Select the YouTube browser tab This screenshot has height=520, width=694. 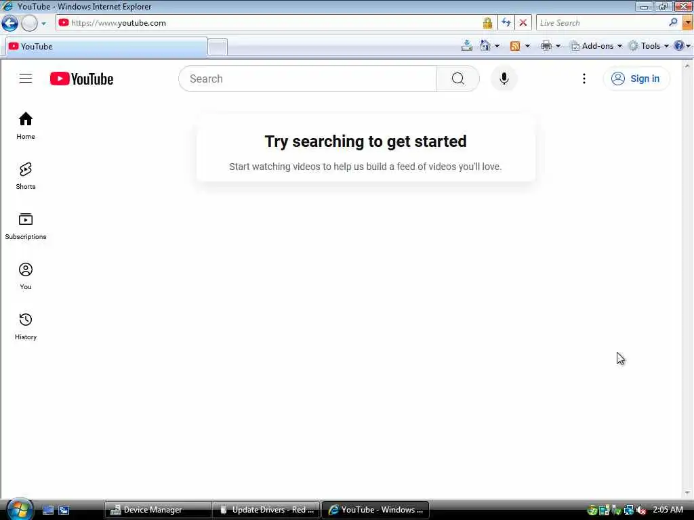pyautogui.click(x=106, y=47)
